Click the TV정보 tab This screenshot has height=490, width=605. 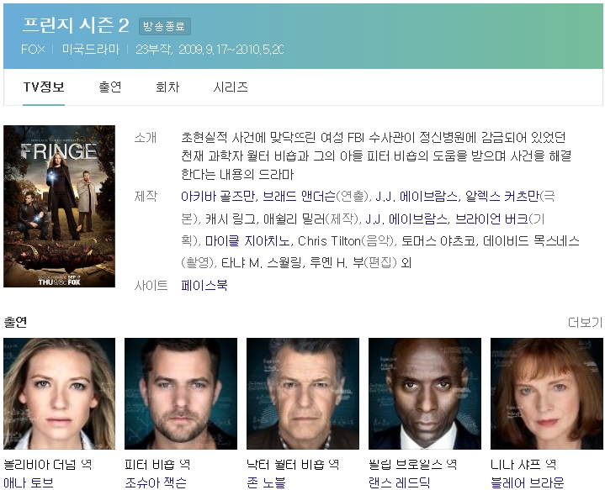pyautogui.click(x=44, y=87)
